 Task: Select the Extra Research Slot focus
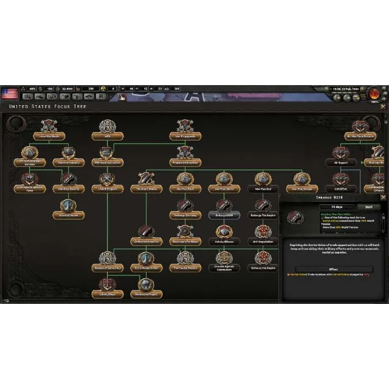click(146, 263)
